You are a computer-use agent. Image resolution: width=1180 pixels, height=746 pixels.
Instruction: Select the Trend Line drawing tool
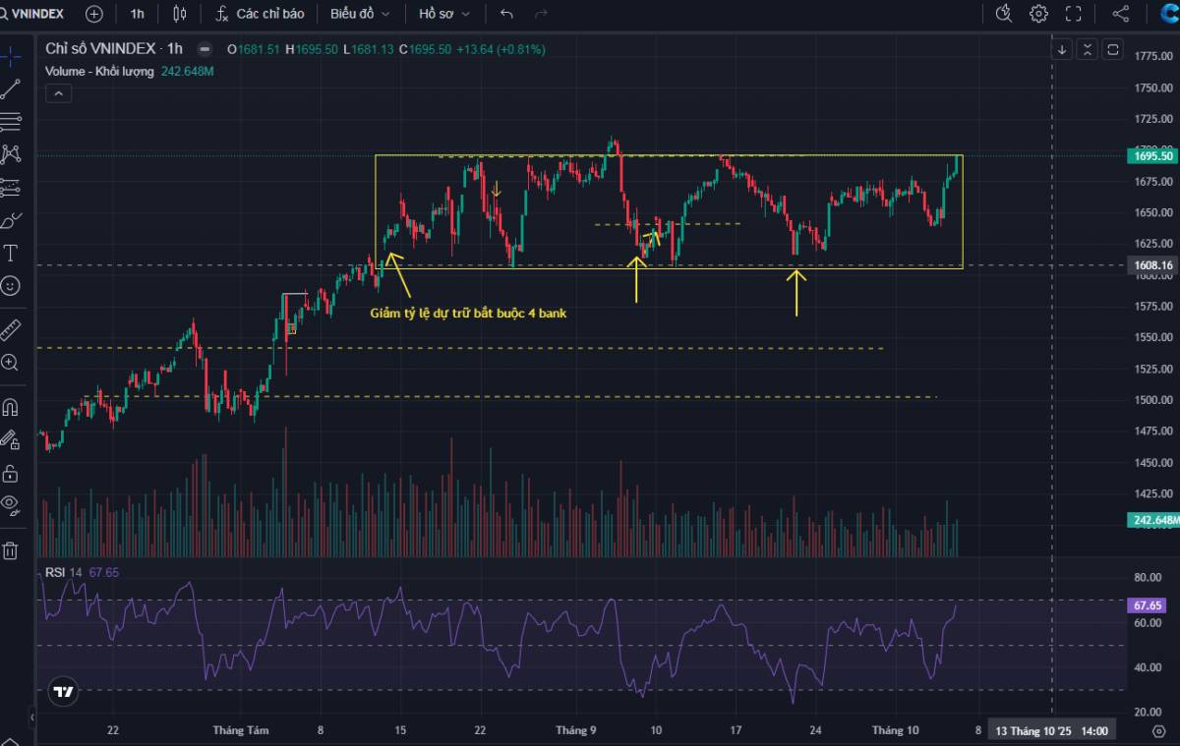click(x=12, y=88)
